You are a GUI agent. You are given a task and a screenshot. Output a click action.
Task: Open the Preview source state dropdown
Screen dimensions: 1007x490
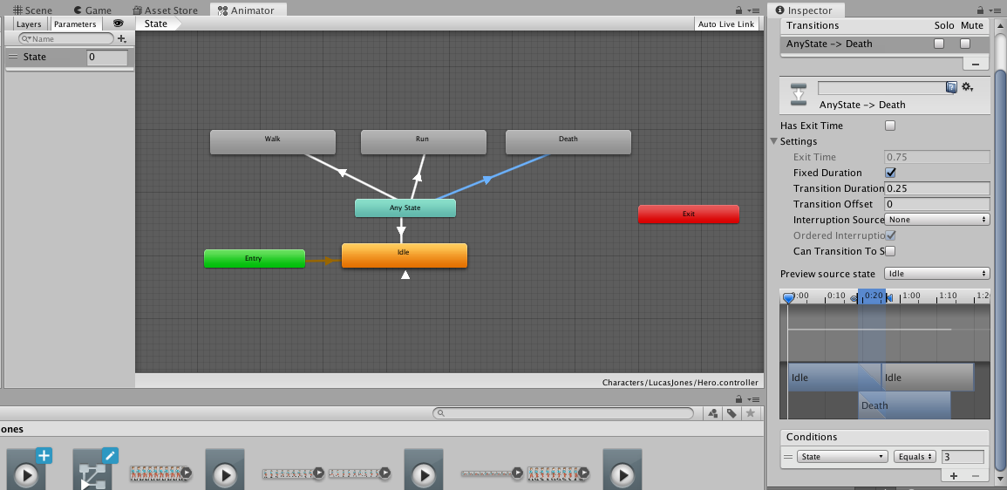(x=937, y=274)
